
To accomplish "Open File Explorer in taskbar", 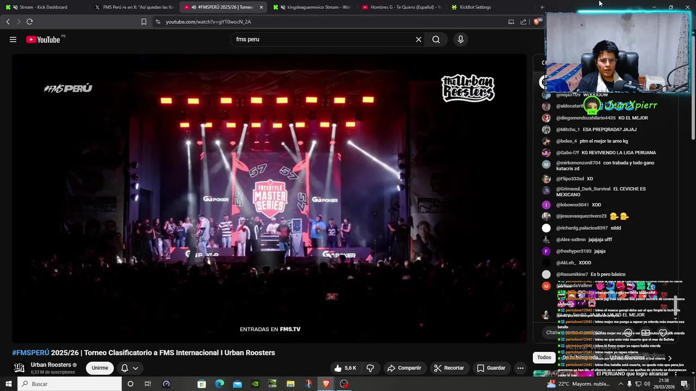I will point(290,384).
